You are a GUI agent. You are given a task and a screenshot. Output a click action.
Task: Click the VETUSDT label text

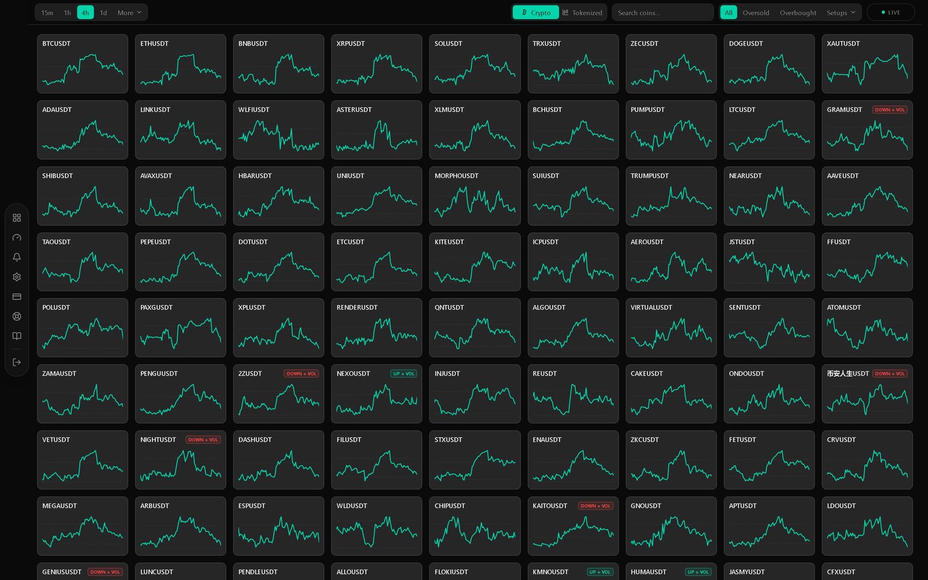56,440
